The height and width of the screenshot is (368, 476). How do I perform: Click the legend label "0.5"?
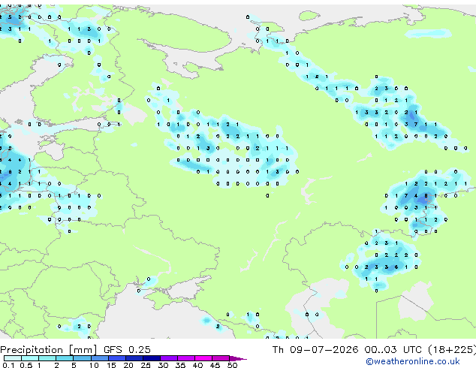pos(26,365)
